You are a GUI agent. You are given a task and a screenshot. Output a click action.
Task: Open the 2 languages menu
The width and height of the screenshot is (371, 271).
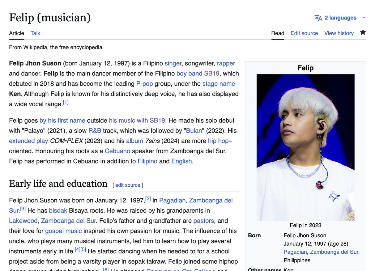[x=339, y=18]
